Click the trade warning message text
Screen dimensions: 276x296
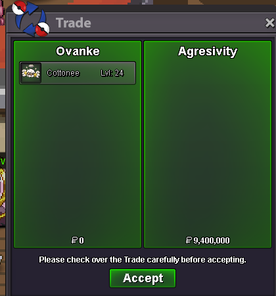point(143,260)
